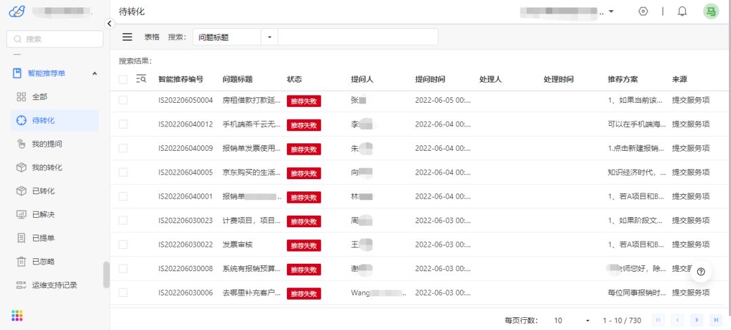Image resolution: width=731 pixels, height=330 pixels.
Task: Open the rows-per-page dropdown showing 10
Action: 572,321
